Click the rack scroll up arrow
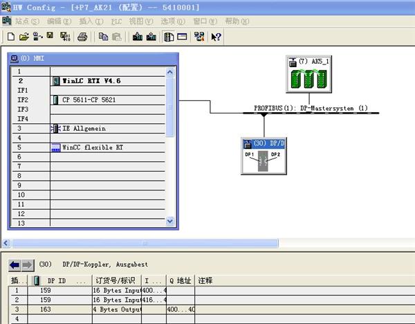415x324 pixels. [x=170, y=72]
